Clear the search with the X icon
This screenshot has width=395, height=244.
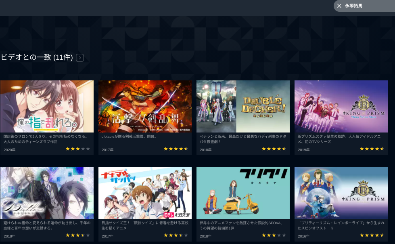[x=339, y=6]
